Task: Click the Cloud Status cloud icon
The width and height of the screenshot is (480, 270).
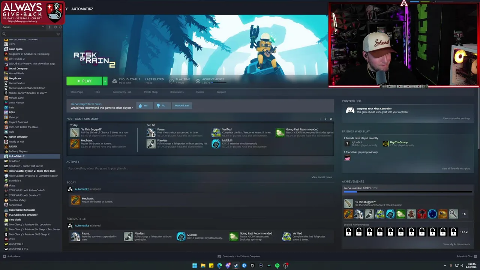Action: tap(115, 81)
